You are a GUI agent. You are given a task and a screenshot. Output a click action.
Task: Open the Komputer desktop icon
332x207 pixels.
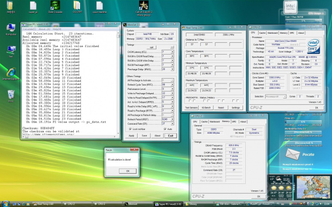(x=11, y=29)
